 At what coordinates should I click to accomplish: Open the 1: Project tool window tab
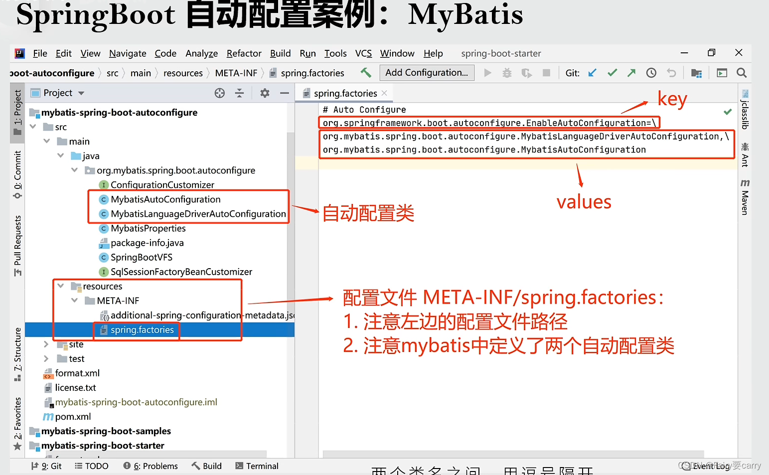17,113
